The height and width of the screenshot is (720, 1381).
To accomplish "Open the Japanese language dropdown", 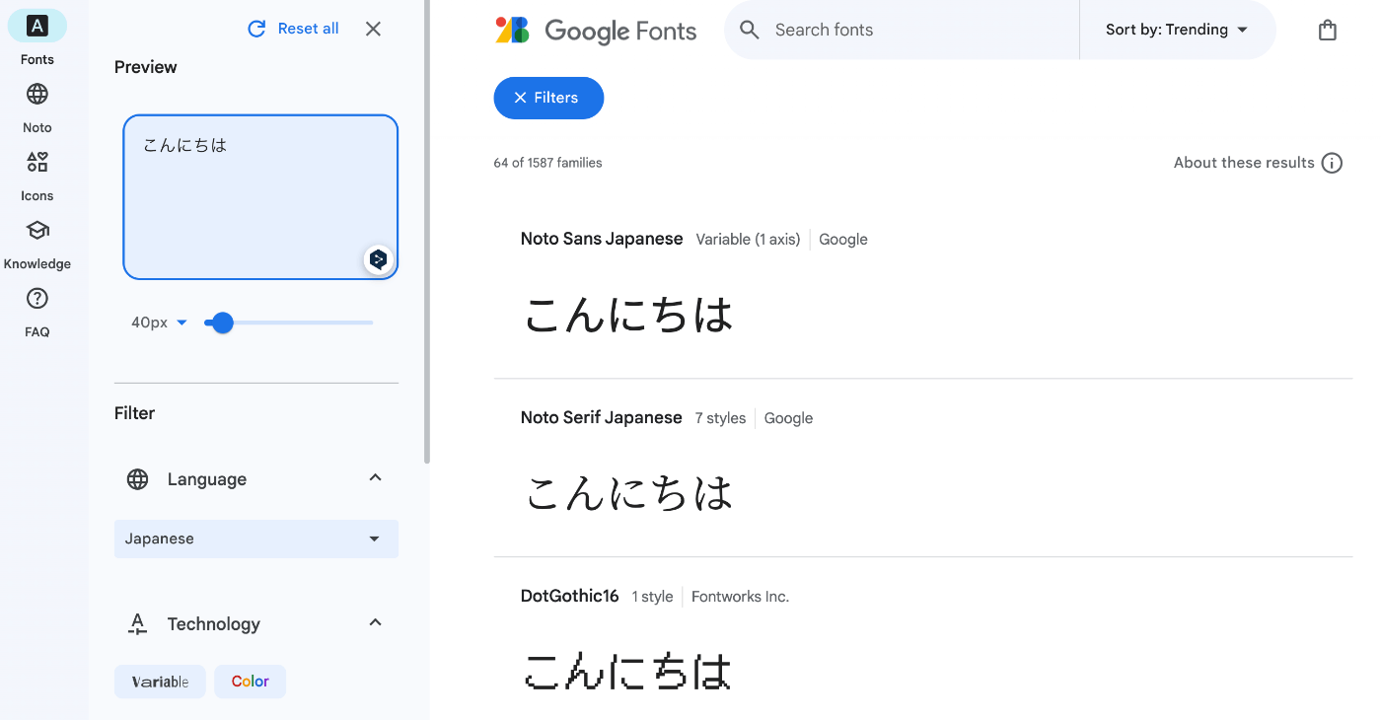I will point(256,539).
